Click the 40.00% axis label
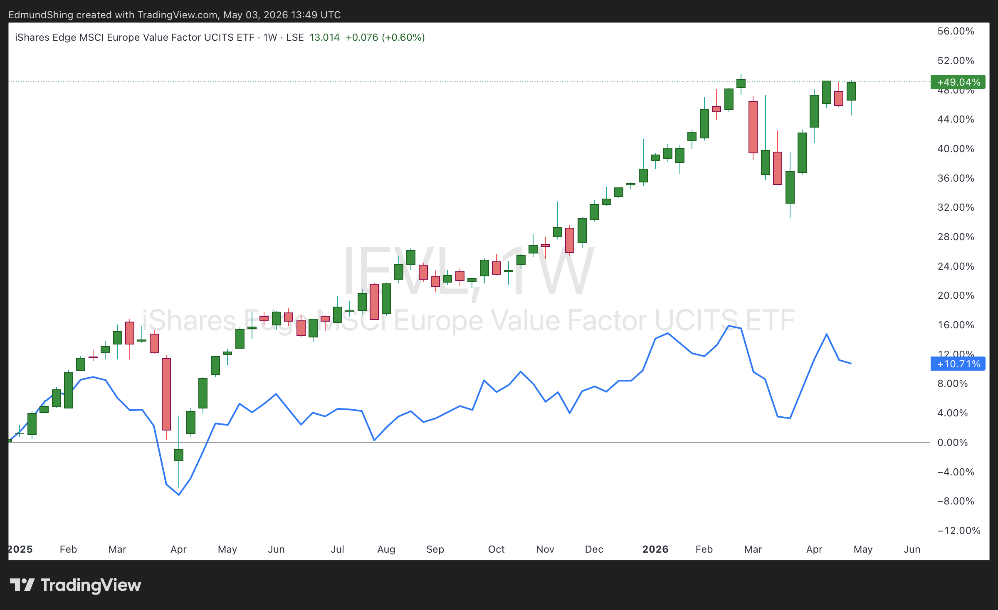Image resolution: width=998 pixels, height=610 pixels. (x=956, y=149)
